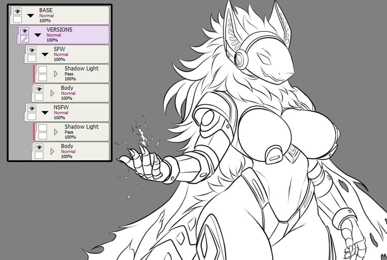This screenshot has height=260, width=387.
Task: Select the Body layer name under SFW
Action: [67, 88]
